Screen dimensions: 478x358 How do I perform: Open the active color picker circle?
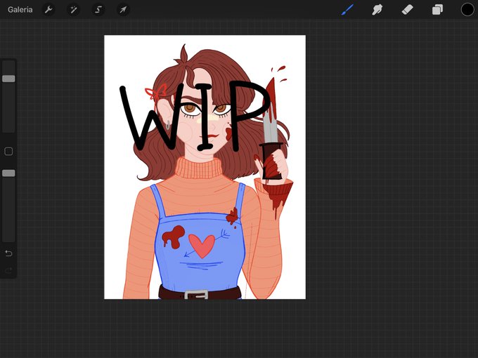pos(467,10)
